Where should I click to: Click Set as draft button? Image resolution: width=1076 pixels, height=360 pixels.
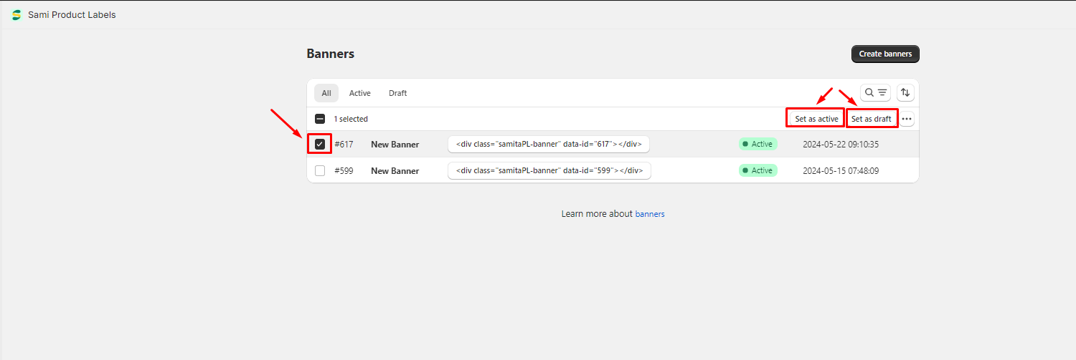click(x=872, y=119)
